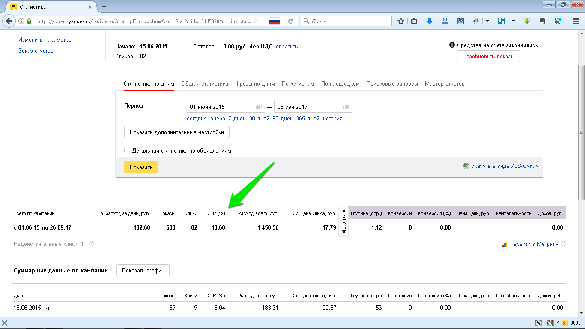This screenshot has height=329, width=585.
Task: Click the browser back arrow button
Action: 9,21
